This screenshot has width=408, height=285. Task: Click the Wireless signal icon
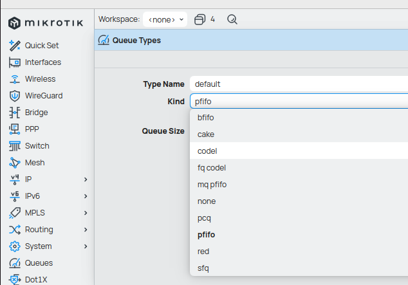click(x=14, y=79)
